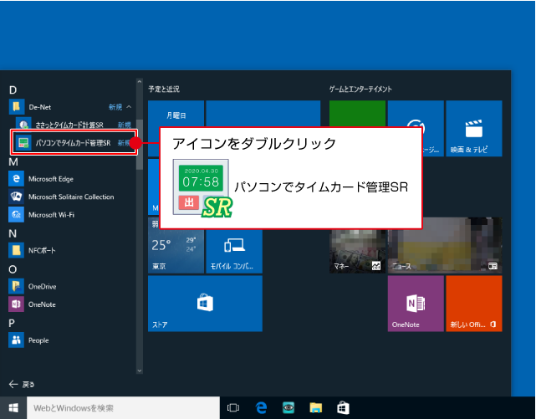This screenshot has height=419, width=536.
Task: Open File Explorer from the taskbar
Action: click(x=316, y=408)
